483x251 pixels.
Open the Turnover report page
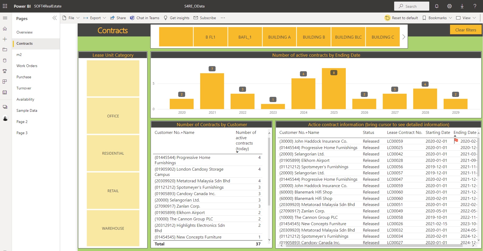(24, 88)
